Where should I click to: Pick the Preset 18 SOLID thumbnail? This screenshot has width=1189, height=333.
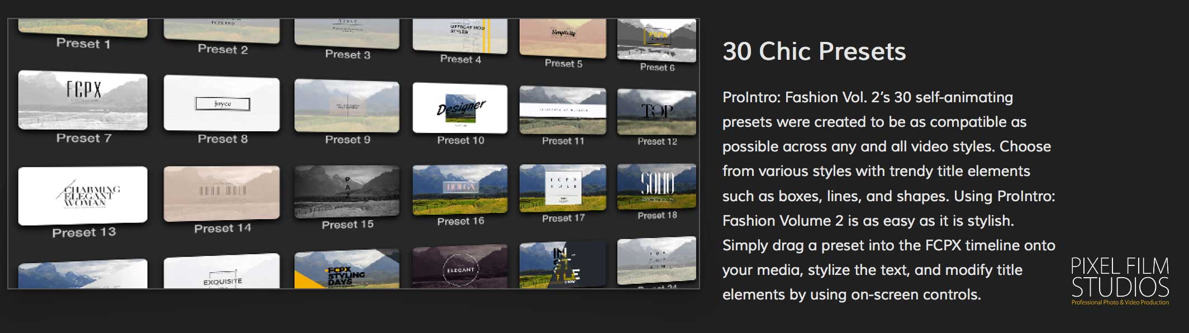657,187
